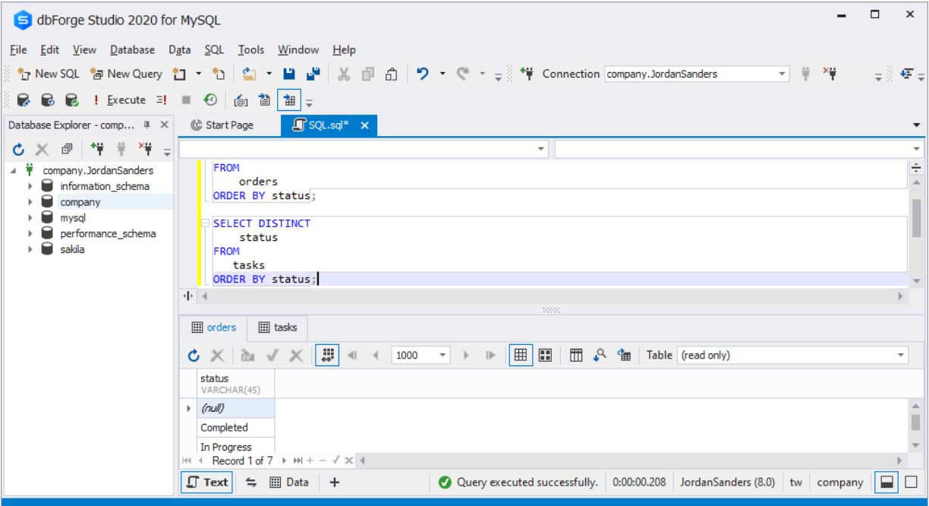This screenshot has height=506, width=929.
Task: Collapse the company.JordanSanders connection node
Action: [x=14, y=170]
